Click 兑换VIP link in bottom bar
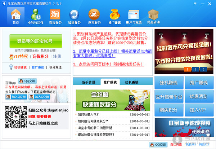Image resolution: width=216 pixels, height=149 pixels. pyautogui.click(x=204, y=145)
